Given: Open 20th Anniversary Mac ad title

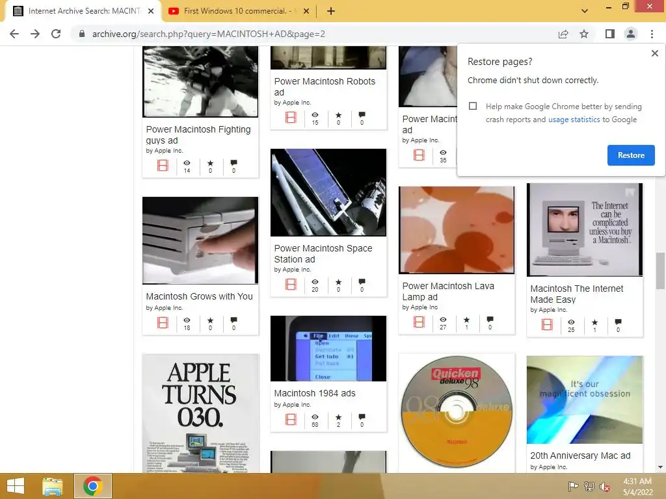Looking at the screenshot, I should pyautogui.click(x=580, y=455).
